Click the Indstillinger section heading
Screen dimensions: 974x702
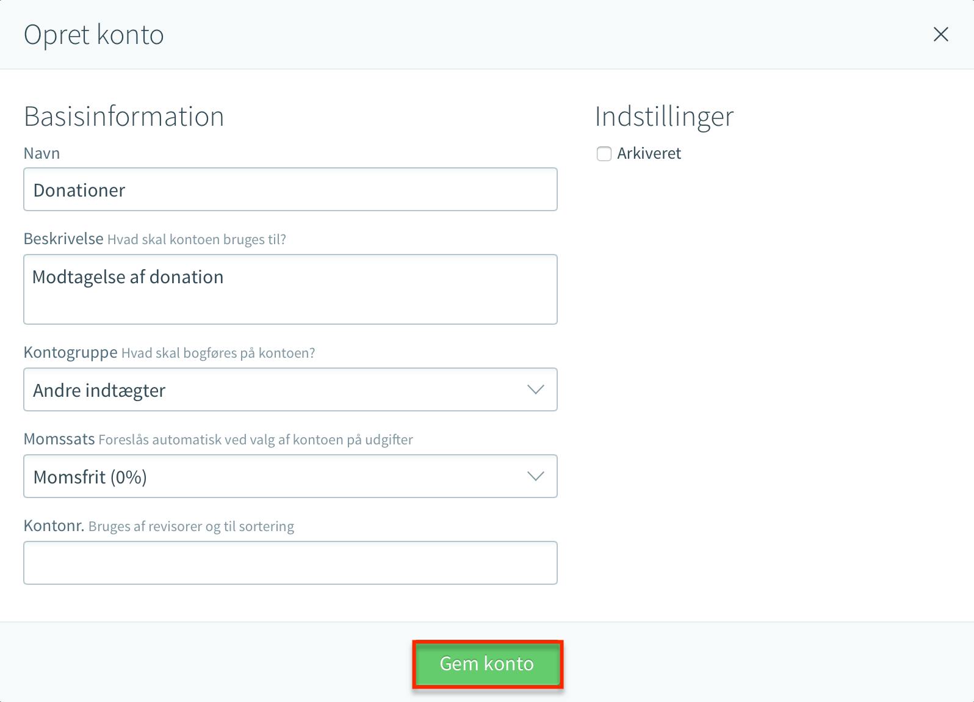point(664,117)
